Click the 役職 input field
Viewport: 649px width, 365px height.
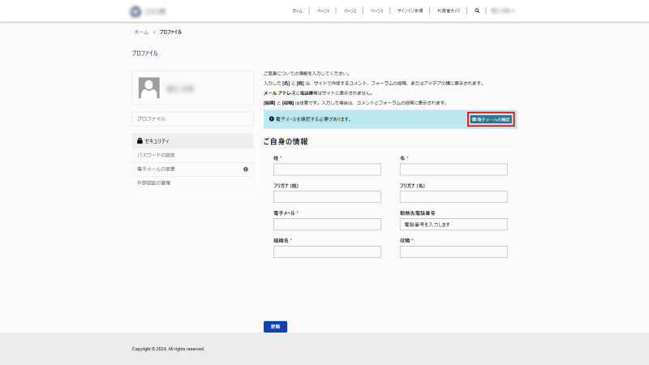(x=453, y=252)
